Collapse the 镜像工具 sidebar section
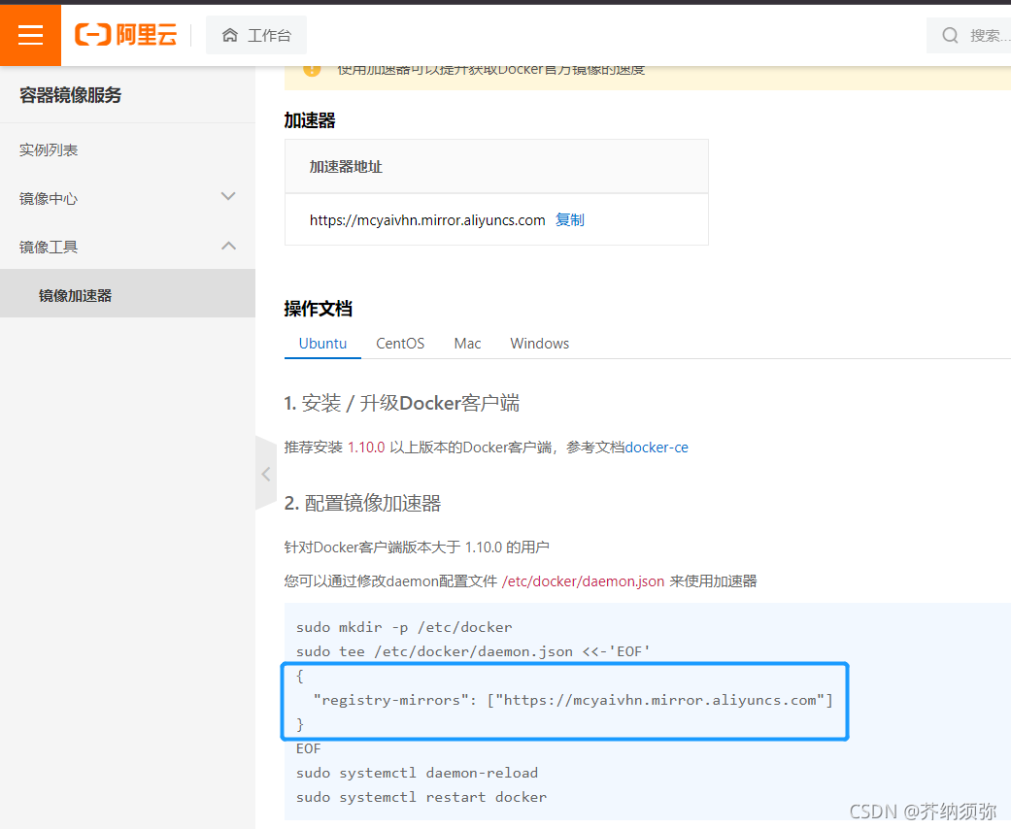1011x829 pixels. click(x=227, y=246)
